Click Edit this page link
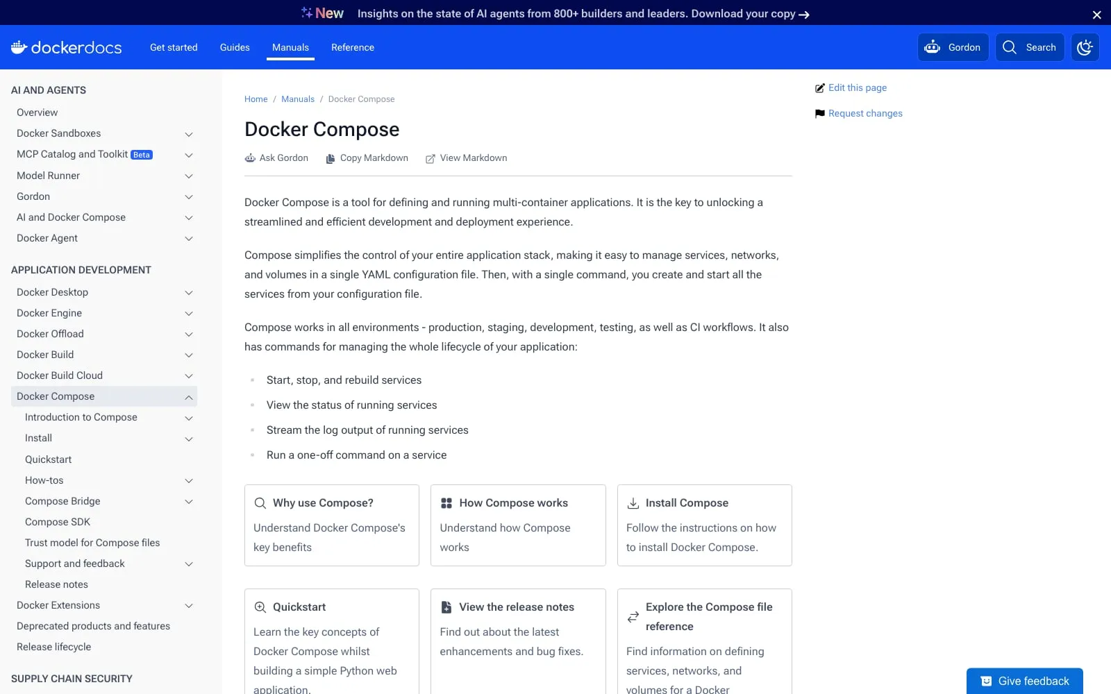The width and height of the screenshot is (1111, 694). (x=858, y=88)
